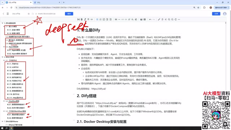Viewport: 231px width, 130px height.
Task: Click the browser relaunch-to-update button
Action: click(x=222, y=8)
